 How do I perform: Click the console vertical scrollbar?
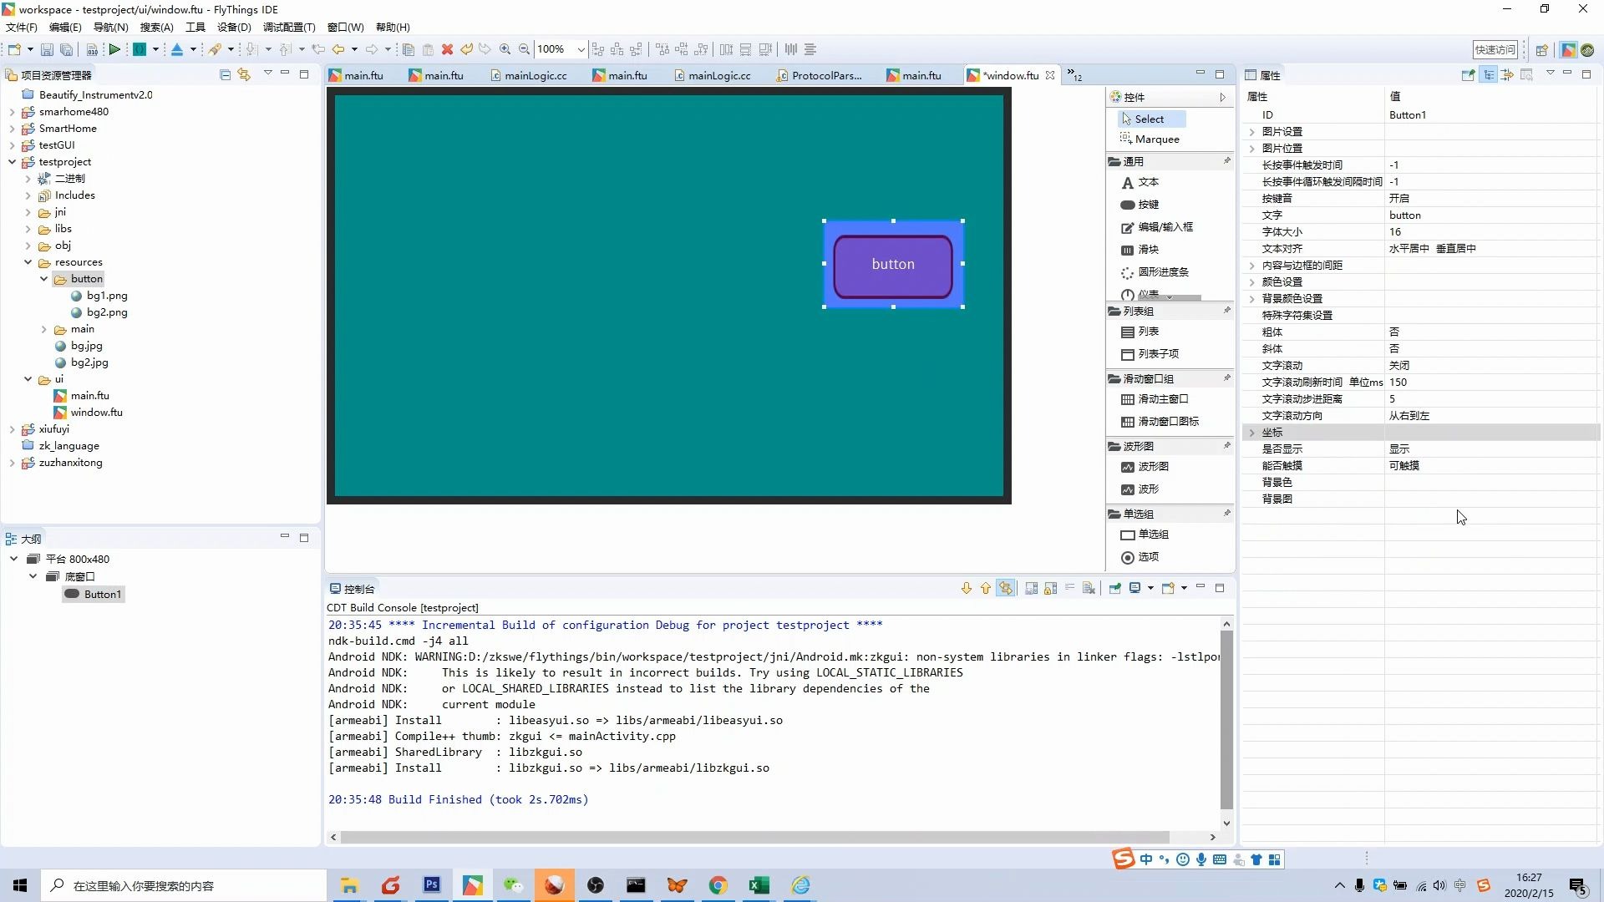pos(1226,718)
